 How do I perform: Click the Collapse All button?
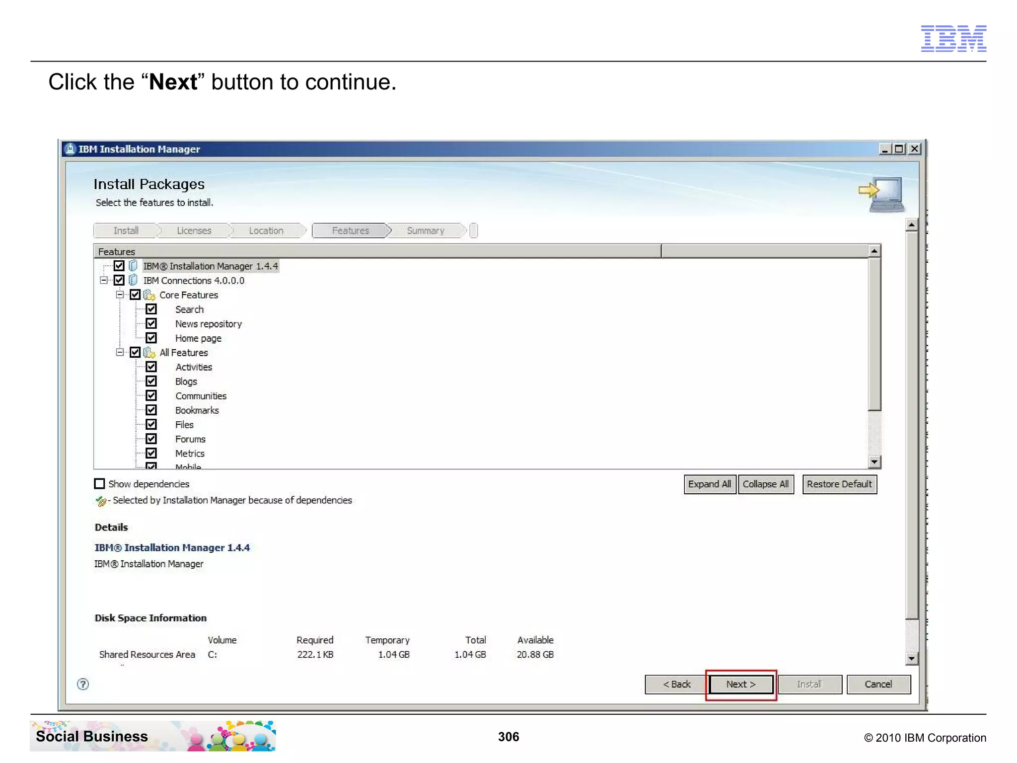tap(766, 484)
